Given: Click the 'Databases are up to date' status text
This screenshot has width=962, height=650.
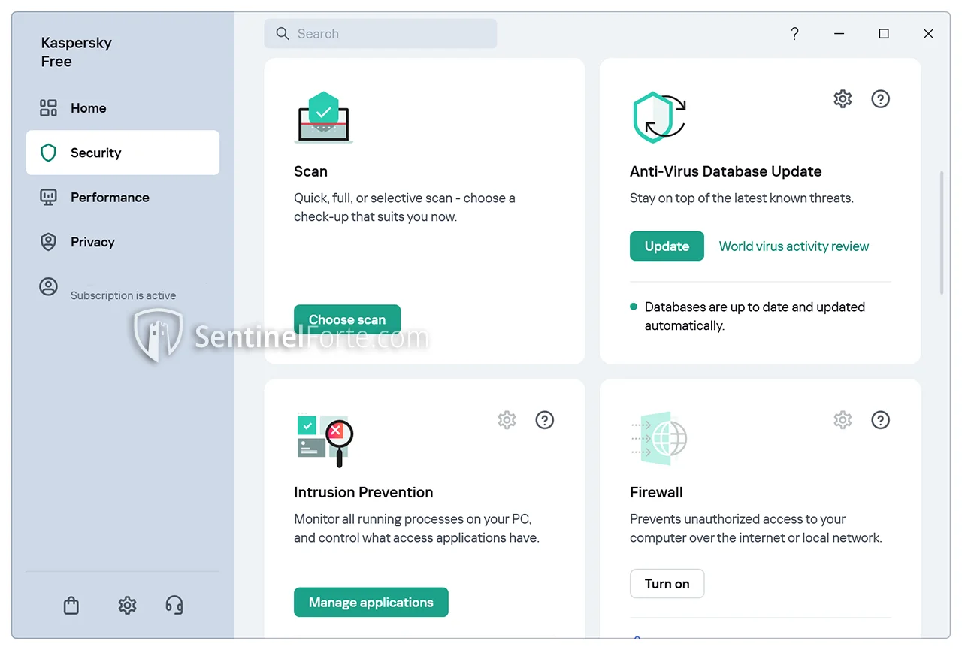Looking at the screenshot, I should [x=755, y=316].
